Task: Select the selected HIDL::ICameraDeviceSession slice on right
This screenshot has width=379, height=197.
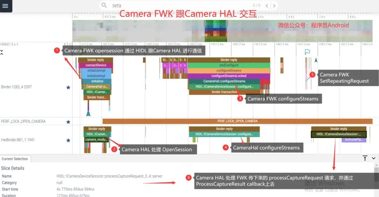Action: point(339,134)
